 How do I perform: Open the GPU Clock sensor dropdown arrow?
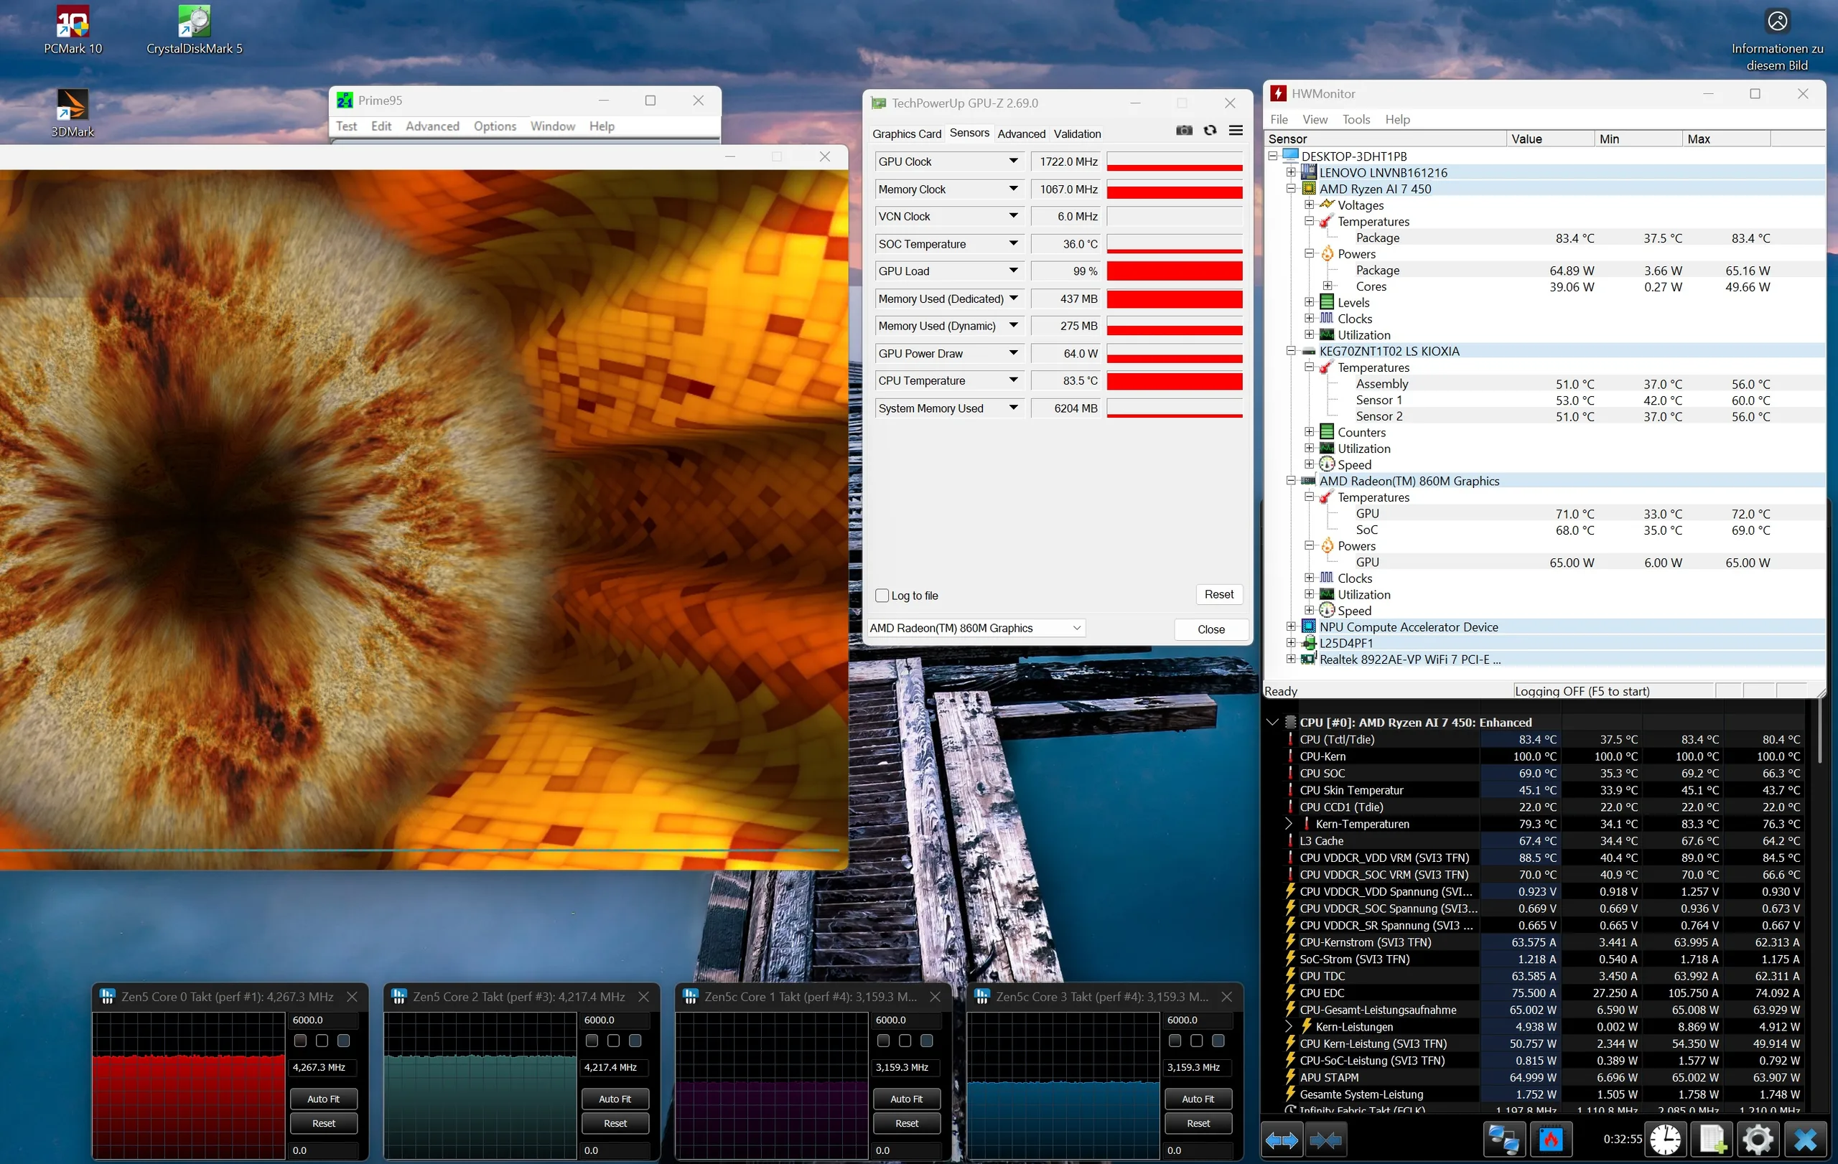(x=1013, y=161)
